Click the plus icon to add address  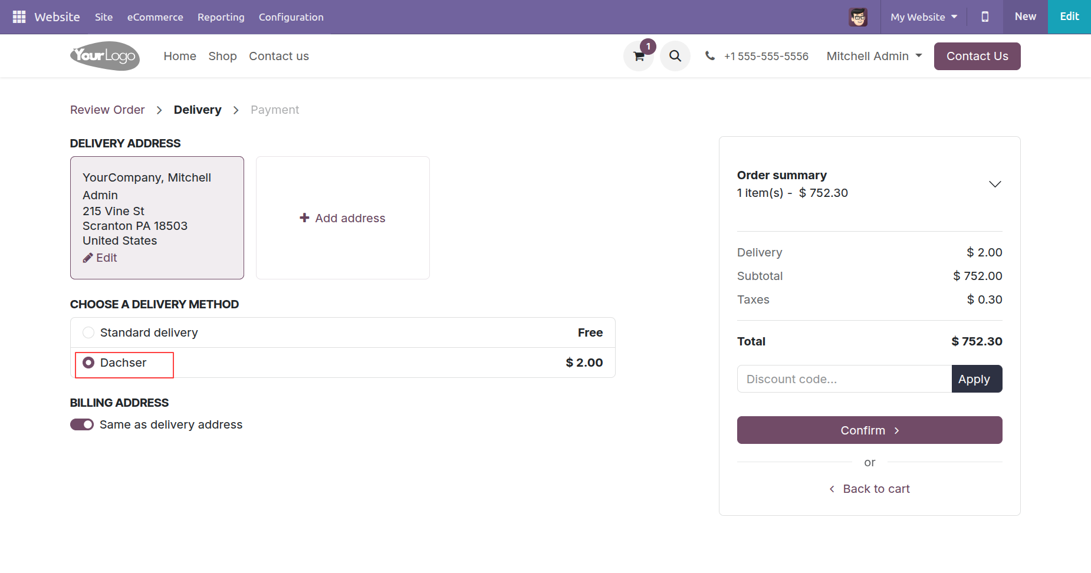[x=304, y=218]
